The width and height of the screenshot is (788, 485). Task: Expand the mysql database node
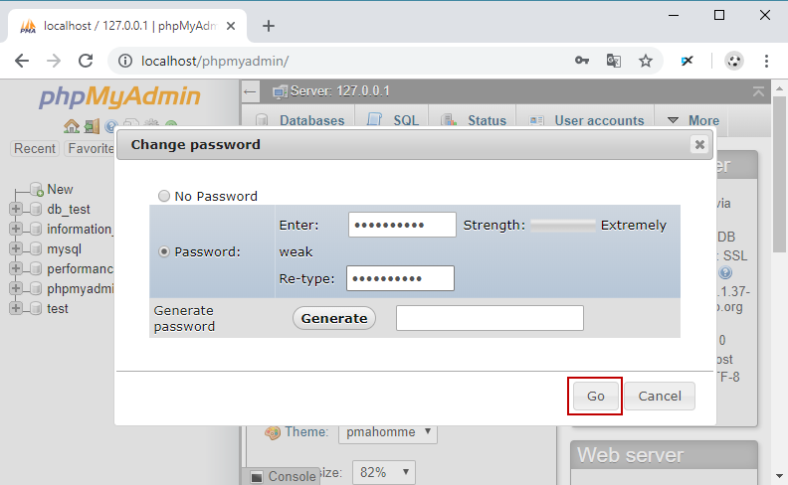16,248
